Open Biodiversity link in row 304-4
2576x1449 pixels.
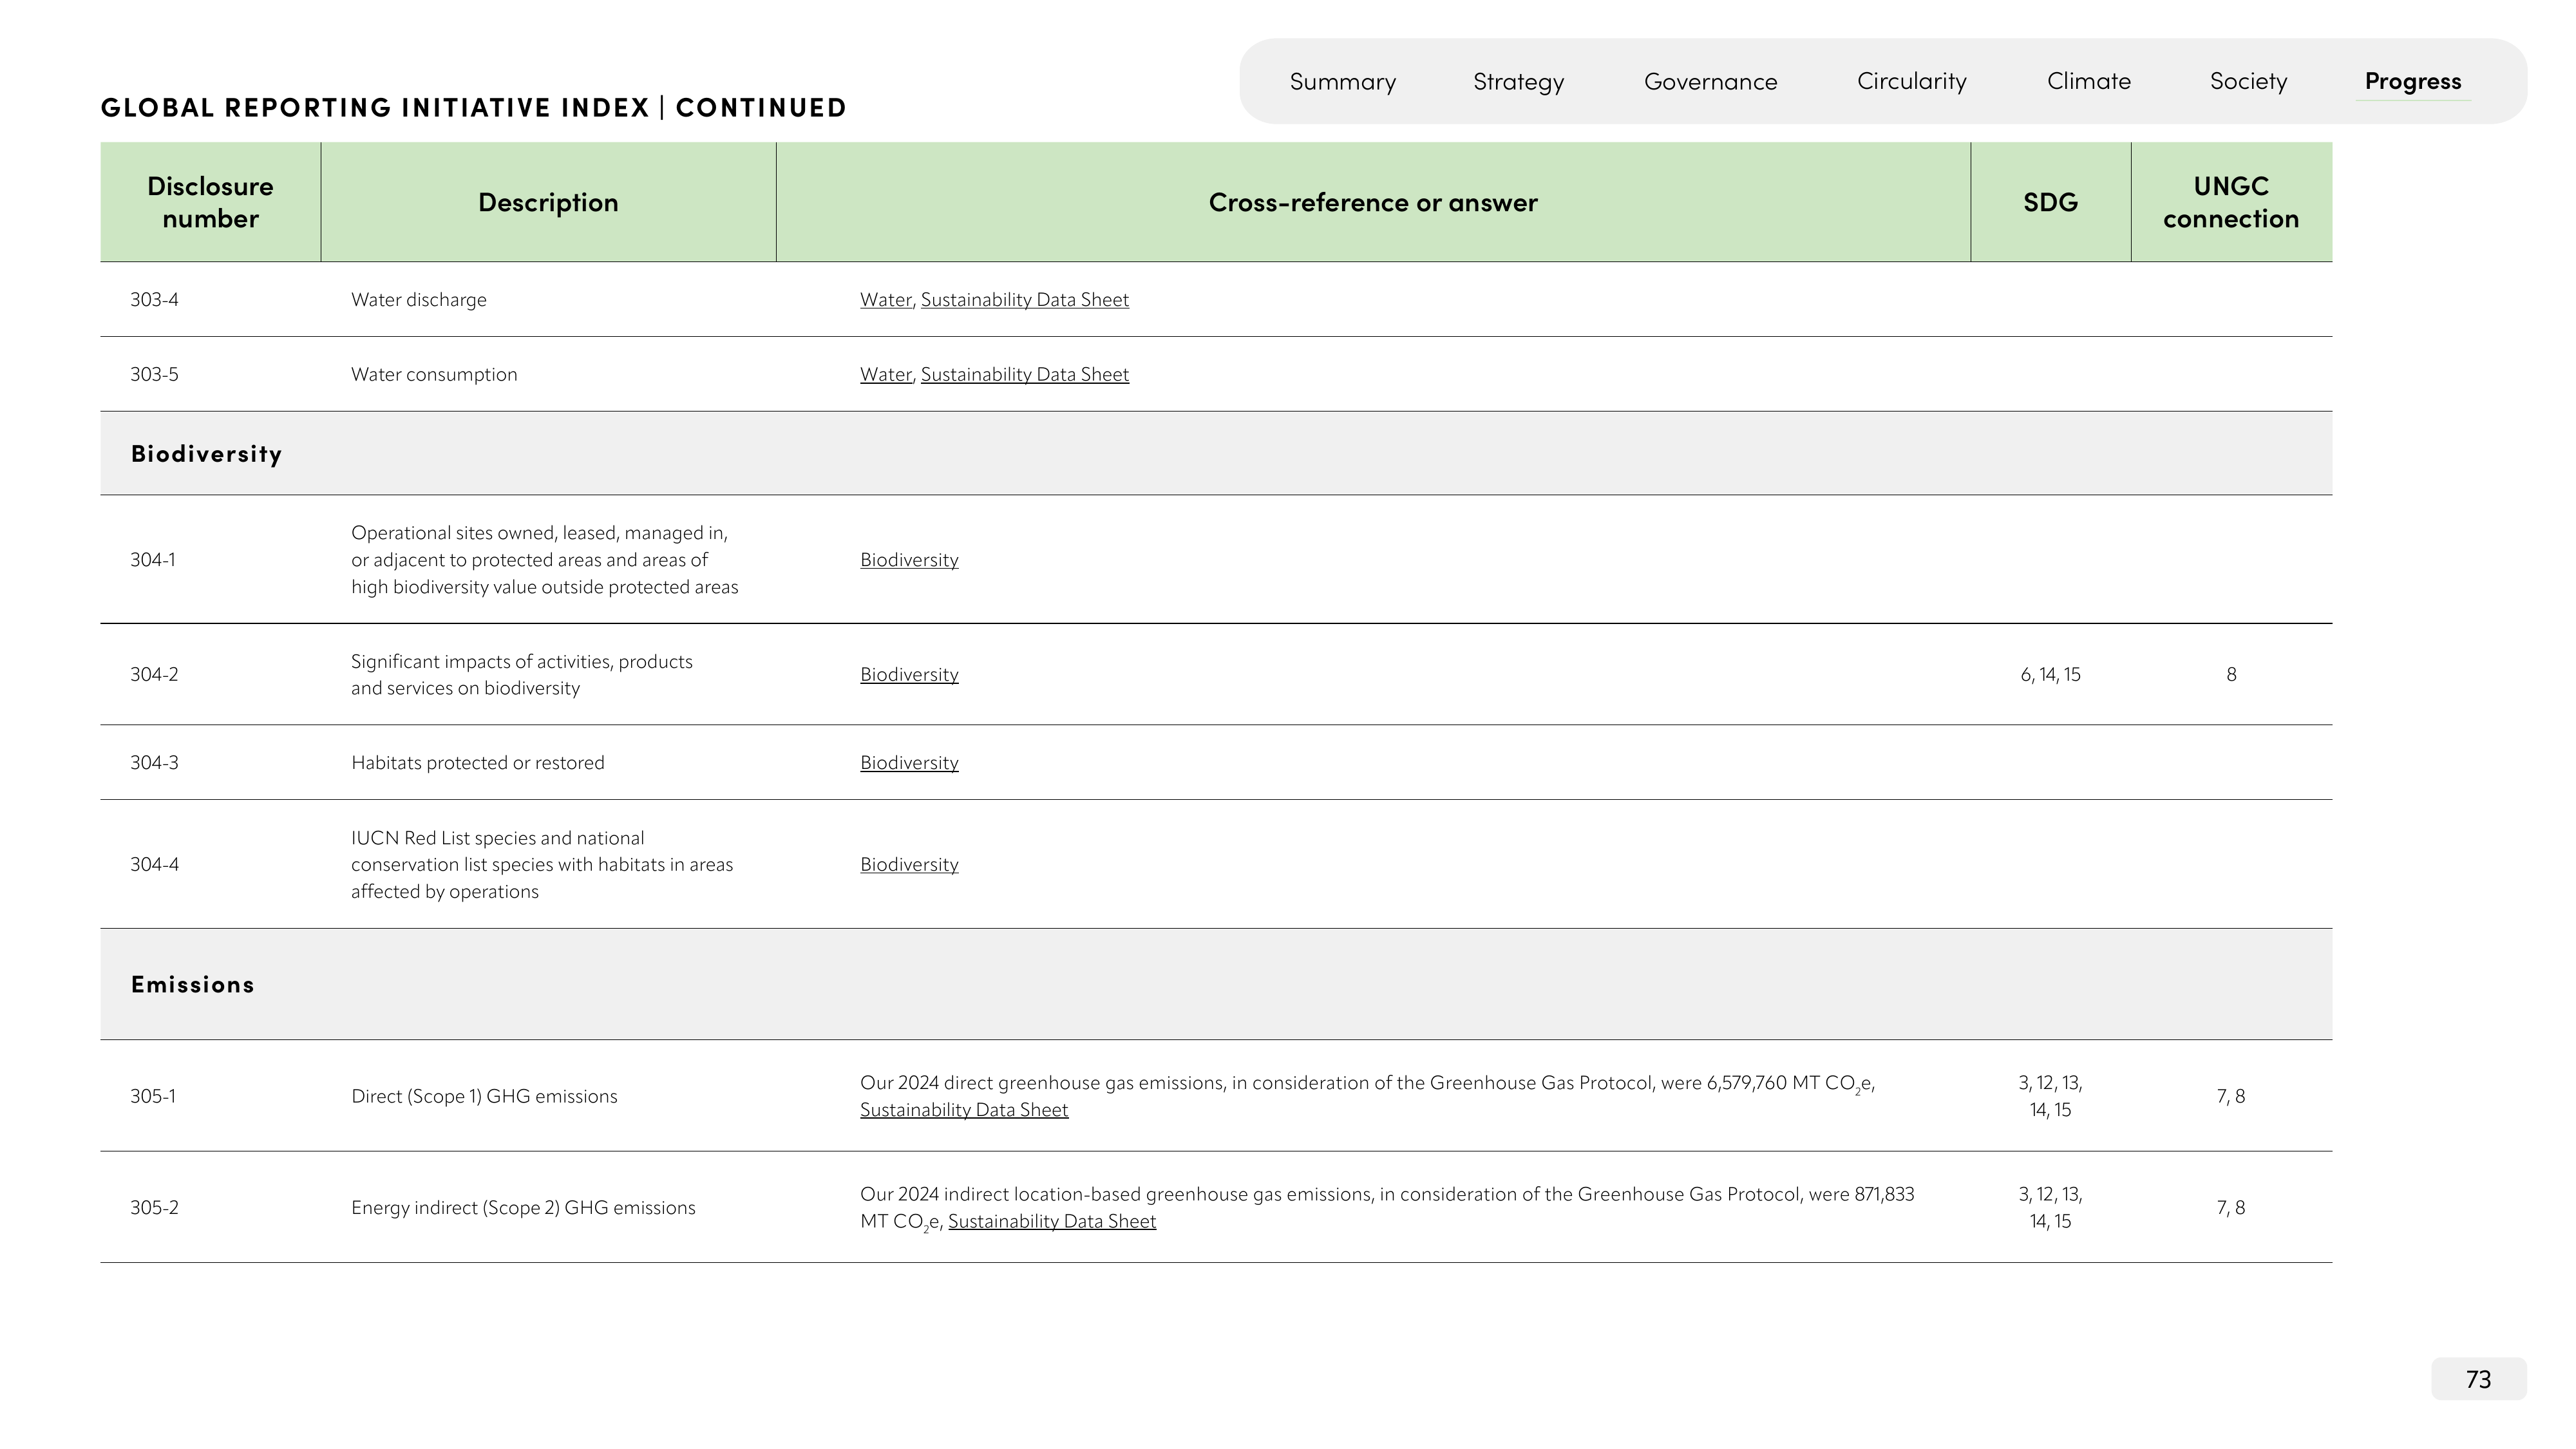tap(909, 864)
